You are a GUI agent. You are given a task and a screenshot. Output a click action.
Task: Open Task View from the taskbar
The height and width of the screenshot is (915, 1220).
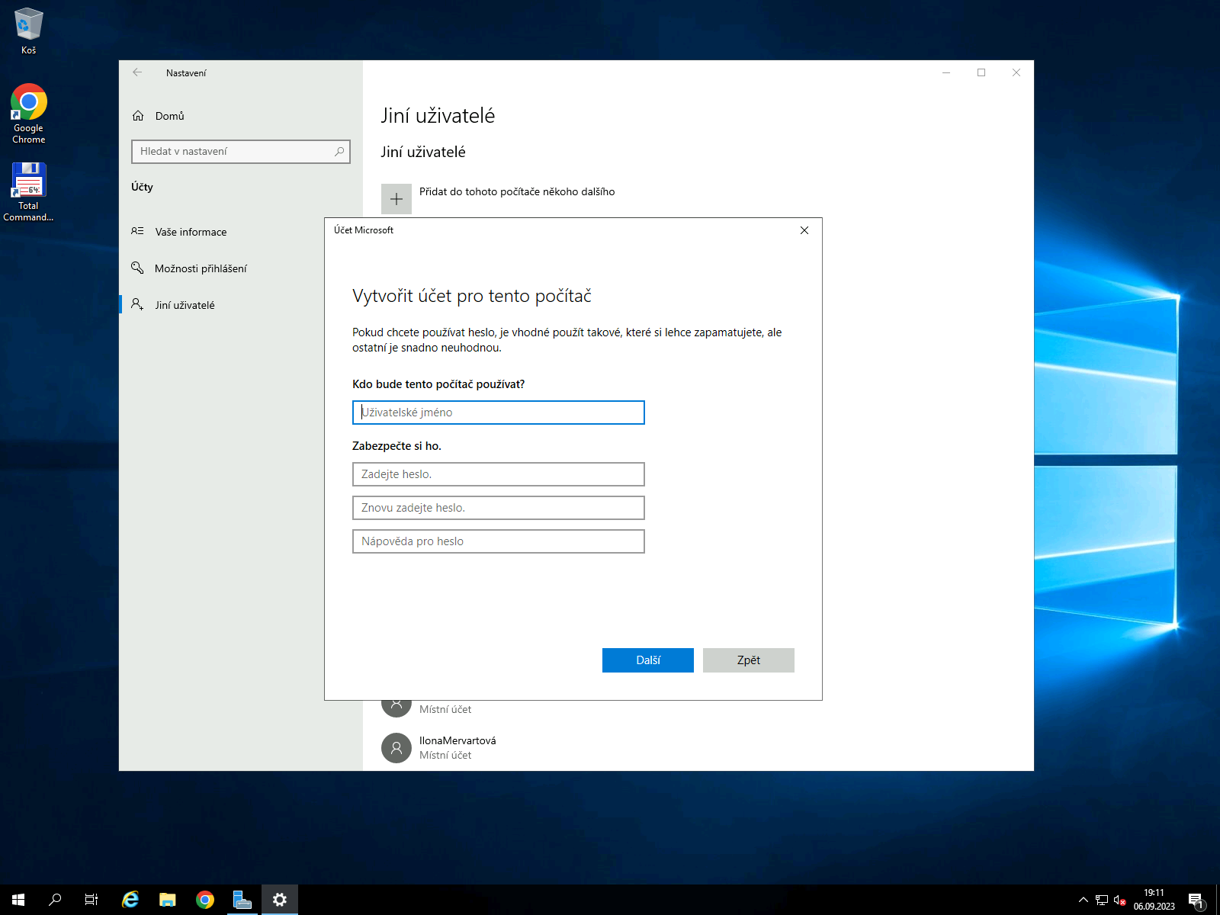91,899
